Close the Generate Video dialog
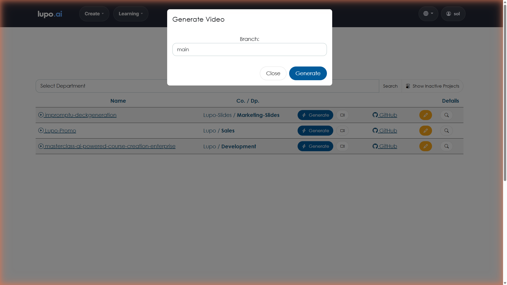Viewport: 507px width, 285px height. tap(273, 73)
